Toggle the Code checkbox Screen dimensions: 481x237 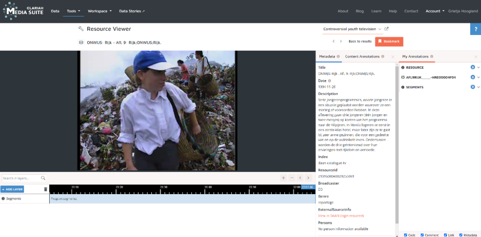tap(406, 235)
